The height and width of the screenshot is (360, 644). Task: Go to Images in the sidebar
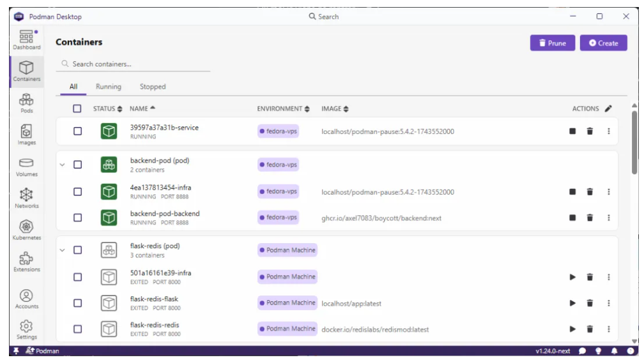coord(26,135)
